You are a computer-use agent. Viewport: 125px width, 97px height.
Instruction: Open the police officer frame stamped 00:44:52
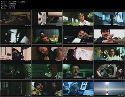(x=16, y=53)
